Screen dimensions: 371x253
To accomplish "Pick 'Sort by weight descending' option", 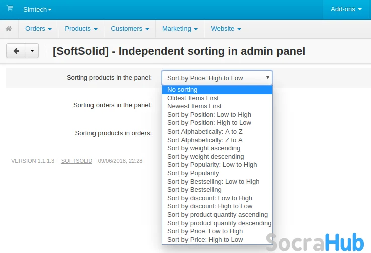I will point(206,156).
